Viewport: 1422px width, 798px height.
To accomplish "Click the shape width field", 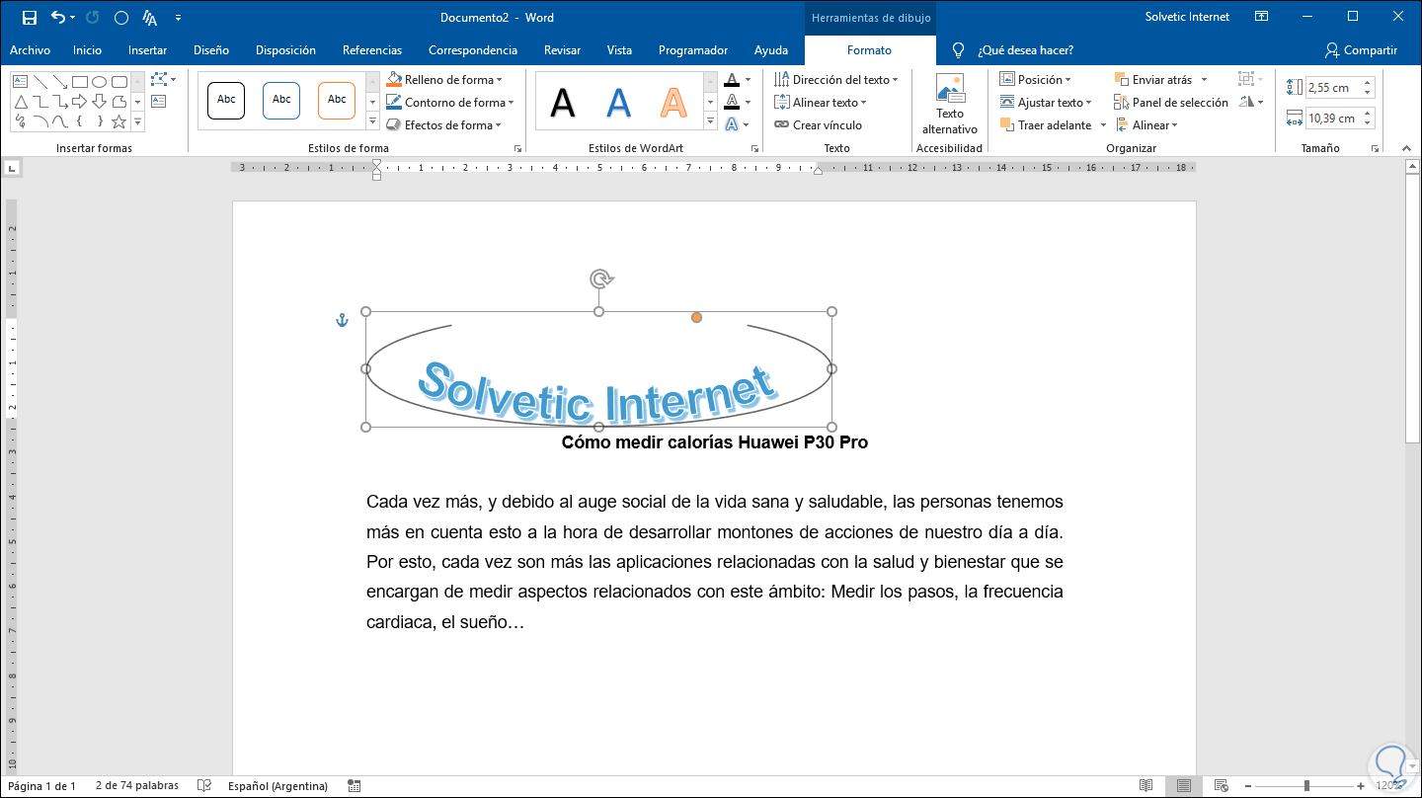I will (x=1339, y=119).
